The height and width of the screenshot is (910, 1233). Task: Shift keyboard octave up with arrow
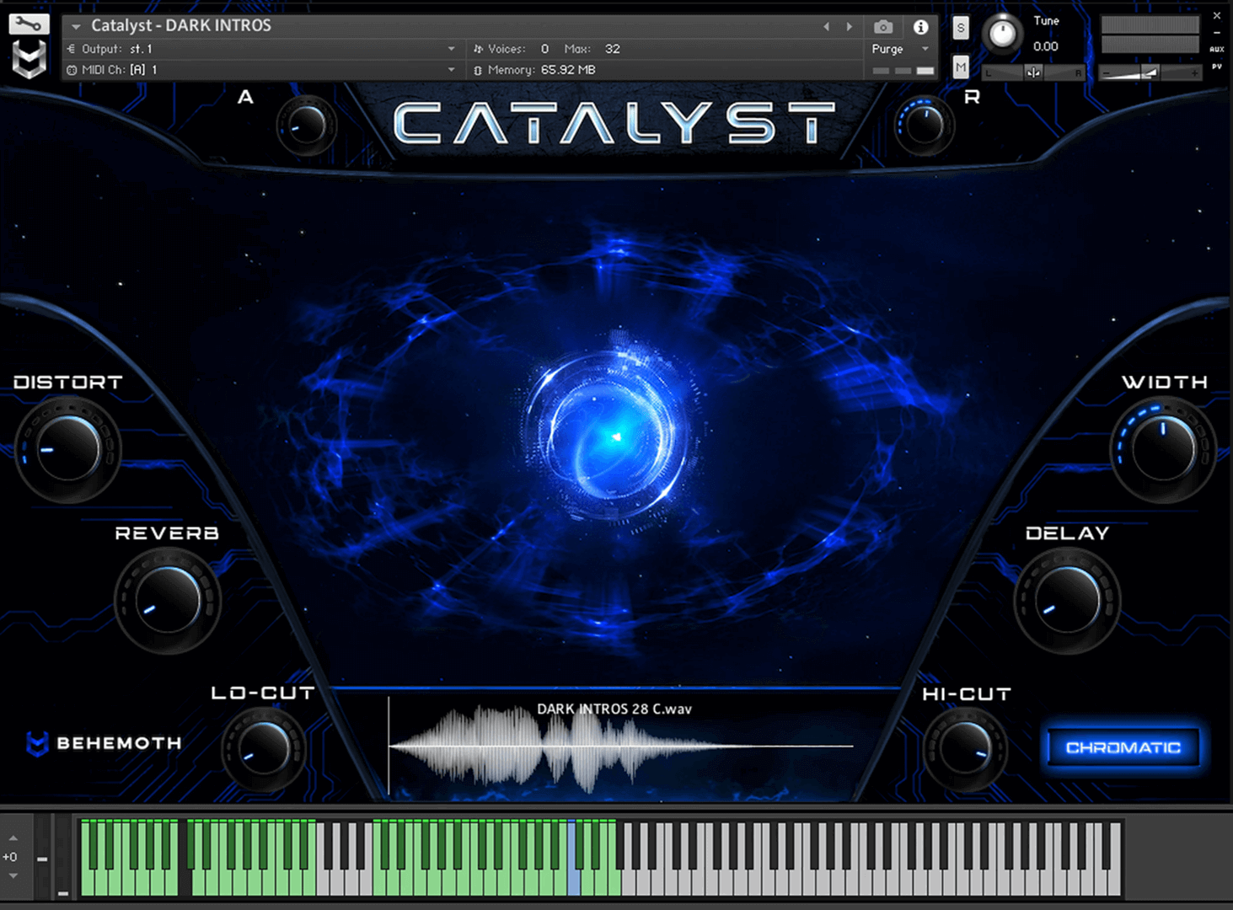(13, 838)
